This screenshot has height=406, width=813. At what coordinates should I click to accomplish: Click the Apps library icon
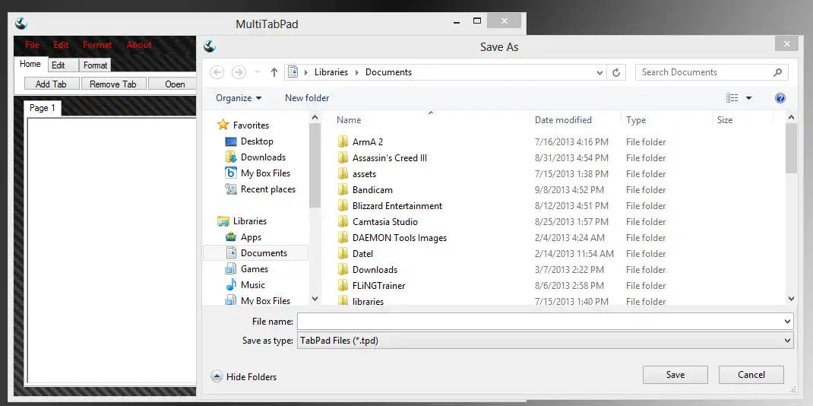click(231, 237)
